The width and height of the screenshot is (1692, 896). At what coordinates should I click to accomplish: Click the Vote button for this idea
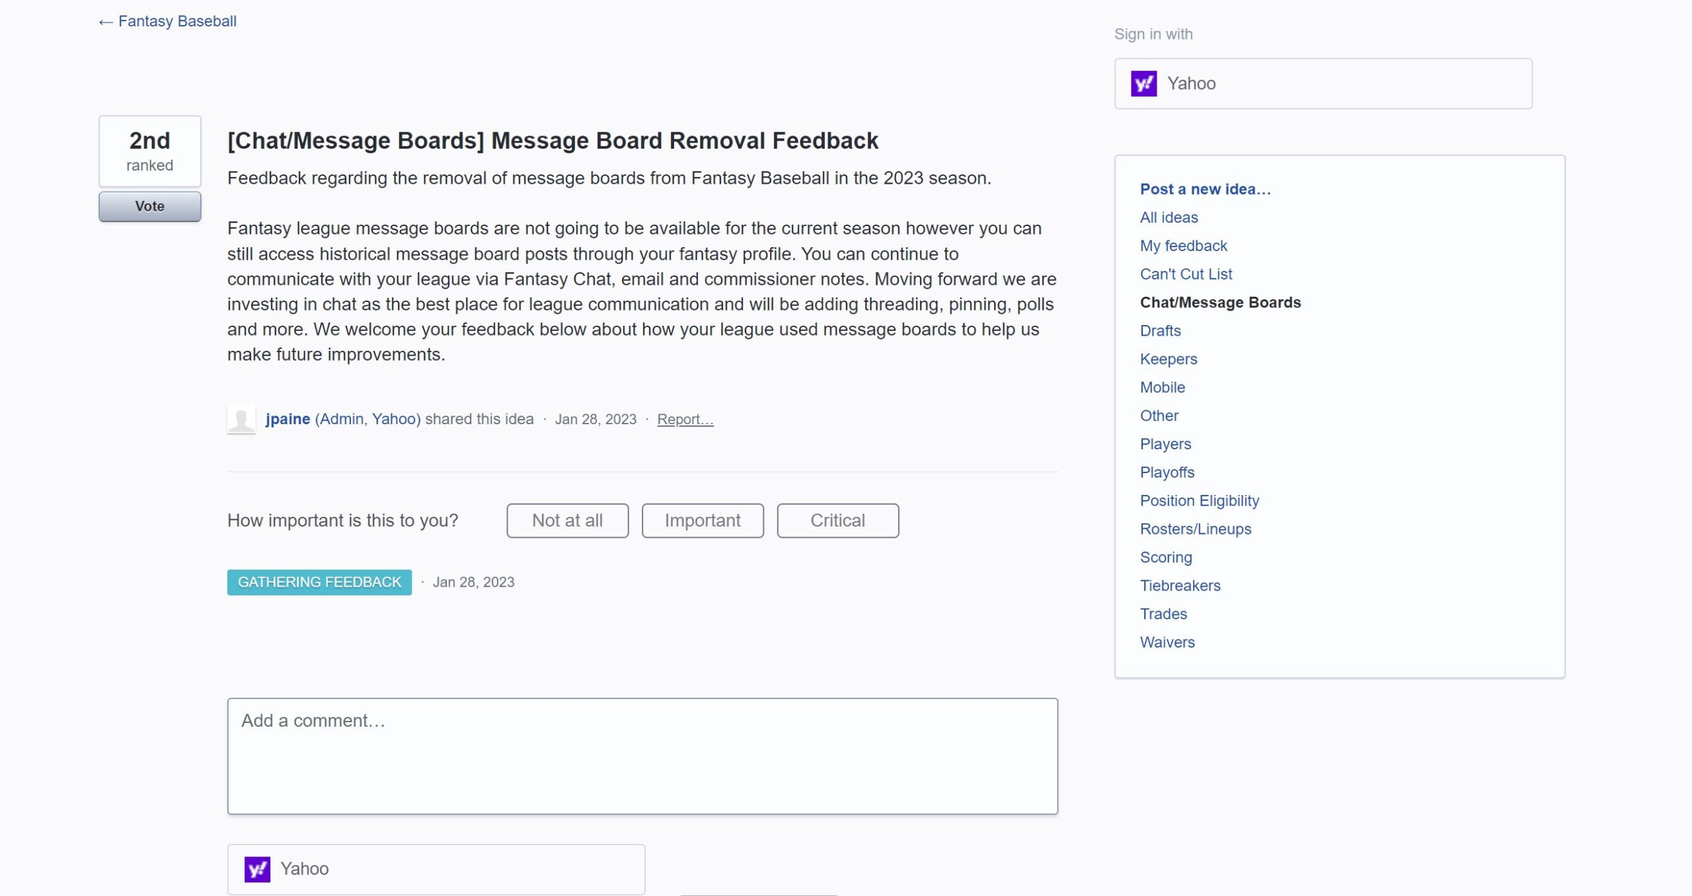(x=149, y=205)
